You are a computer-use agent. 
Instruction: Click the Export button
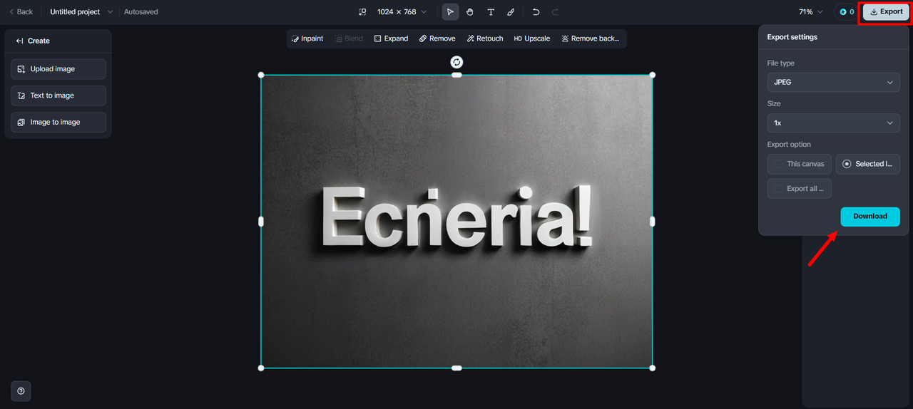887,11
